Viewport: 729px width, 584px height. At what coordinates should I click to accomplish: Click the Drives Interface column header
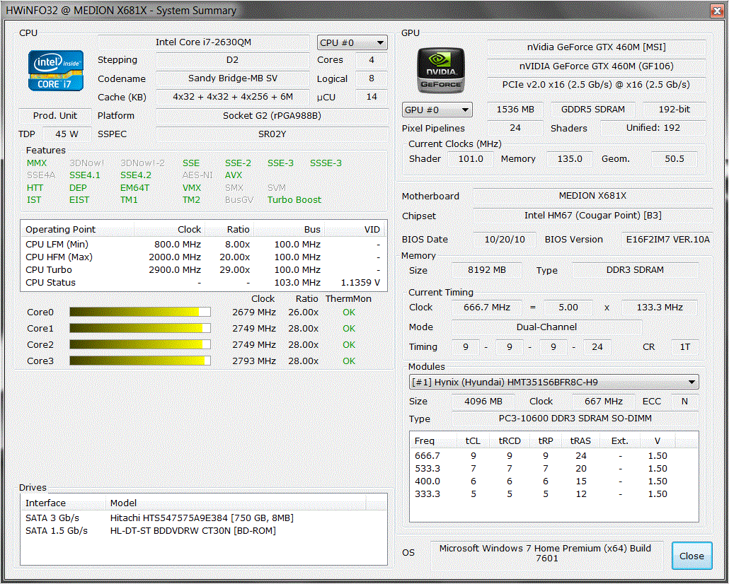click(x=63, y=503)
